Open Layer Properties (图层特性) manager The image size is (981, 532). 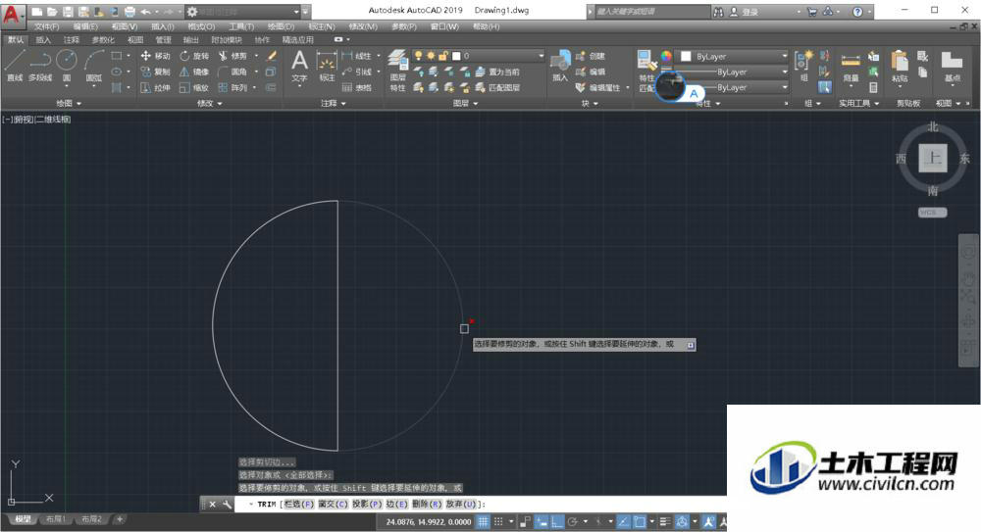point(398,70)
